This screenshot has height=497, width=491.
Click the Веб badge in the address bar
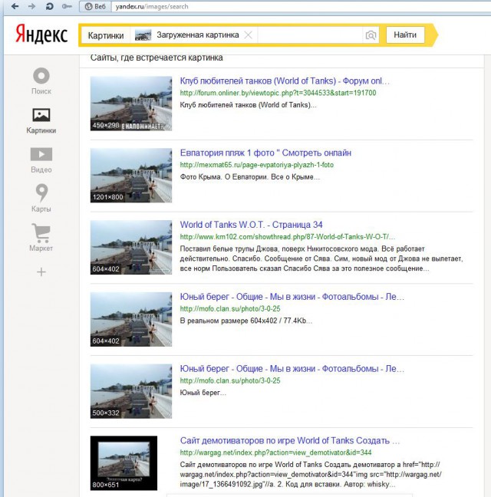pos(95,6)
